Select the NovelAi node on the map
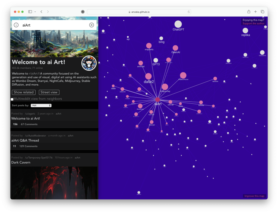This screenshot has width=278, height=213. (215, 78)
